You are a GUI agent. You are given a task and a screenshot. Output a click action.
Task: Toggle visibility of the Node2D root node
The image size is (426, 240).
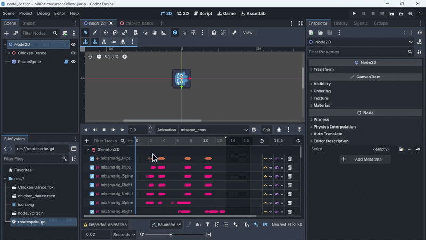coord(73,44)
